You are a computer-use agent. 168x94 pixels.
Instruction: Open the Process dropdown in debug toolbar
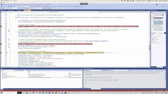tap(11, 8)
